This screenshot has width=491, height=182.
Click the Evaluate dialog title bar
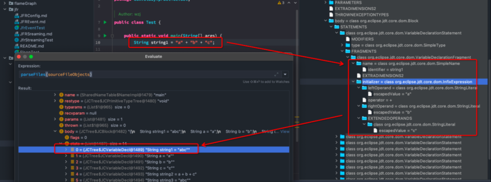(154, 57)
